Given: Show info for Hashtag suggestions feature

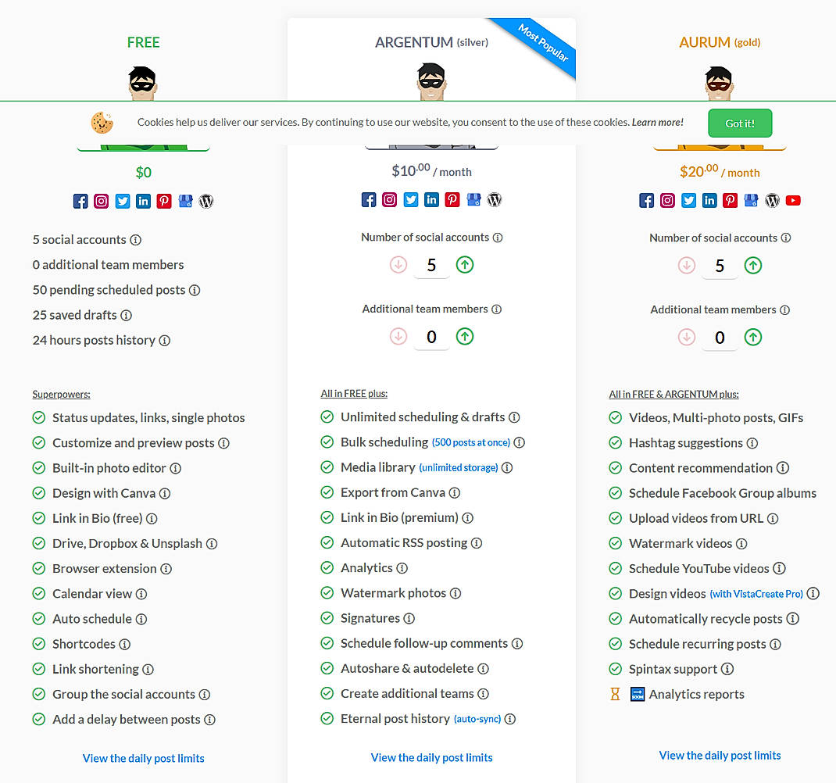Looking at the screenshot, I should pos(752,443).
